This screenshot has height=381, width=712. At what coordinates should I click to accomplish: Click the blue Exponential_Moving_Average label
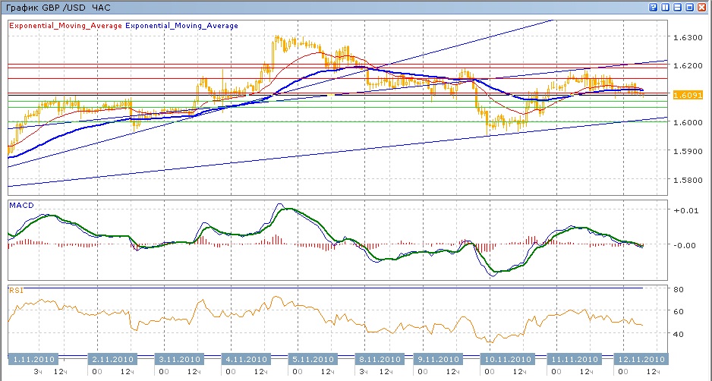coord(181,26)
